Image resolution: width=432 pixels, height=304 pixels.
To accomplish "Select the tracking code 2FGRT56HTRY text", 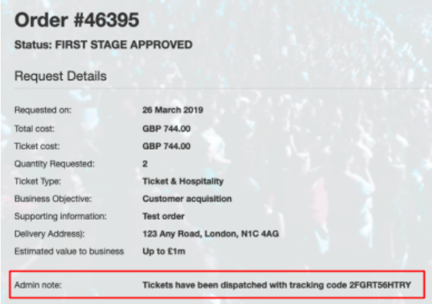I will [x=380, y=285].
